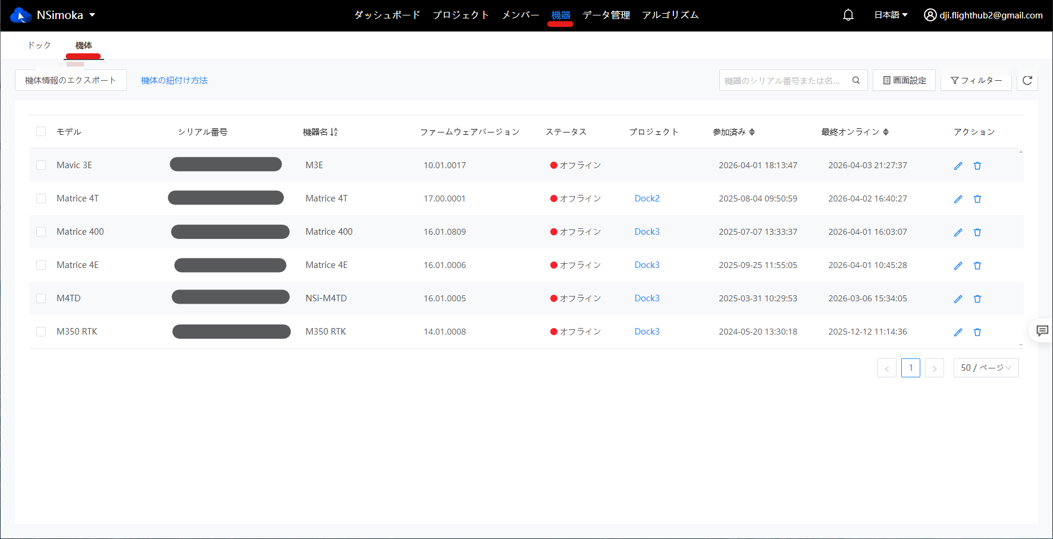The height and width of the screenshot is (539, 1053).
Task: Click the notification bell icon
Action: (848, 15)
